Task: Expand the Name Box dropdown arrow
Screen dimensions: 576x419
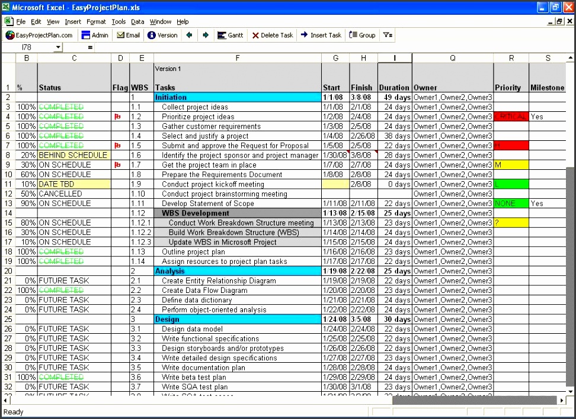Action: pyautogui.click(x=58, y=47)
